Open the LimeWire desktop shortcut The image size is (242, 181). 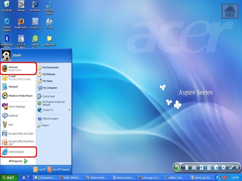(35, 41)
